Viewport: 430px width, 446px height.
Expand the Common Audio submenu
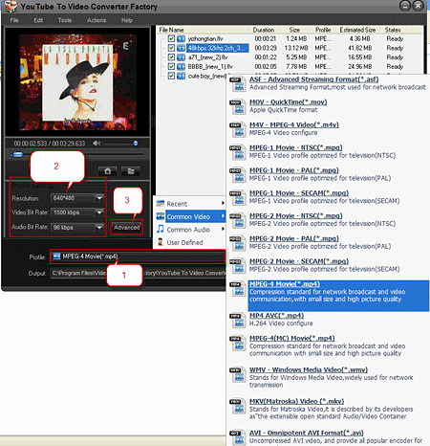click(x=223, y=229)
